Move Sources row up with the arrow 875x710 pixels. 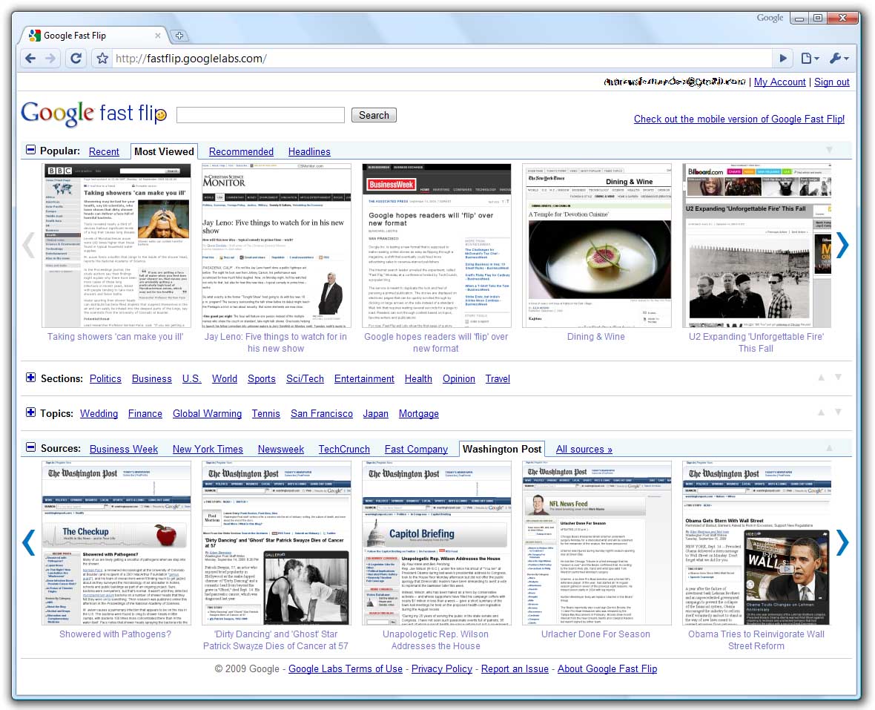[830, 447]
